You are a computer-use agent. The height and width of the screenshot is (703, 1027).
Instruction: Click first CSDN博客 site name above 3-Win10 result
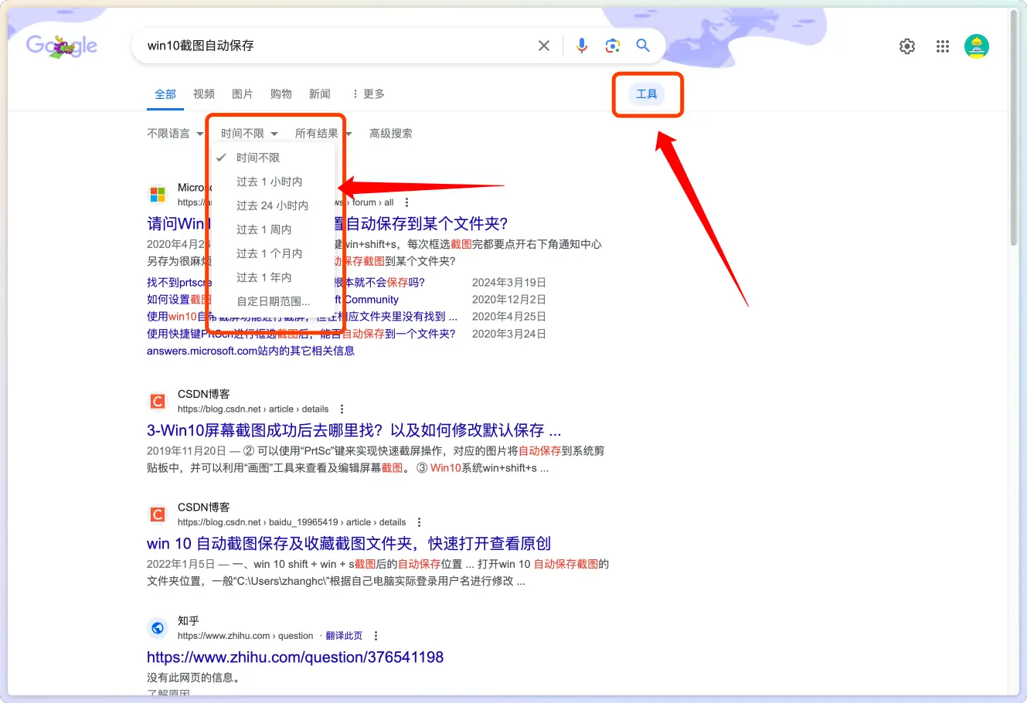tap(204, 394)
